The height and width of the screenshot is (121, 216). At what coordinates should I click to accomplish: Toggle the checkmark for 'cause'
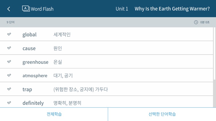click(9, 48)
